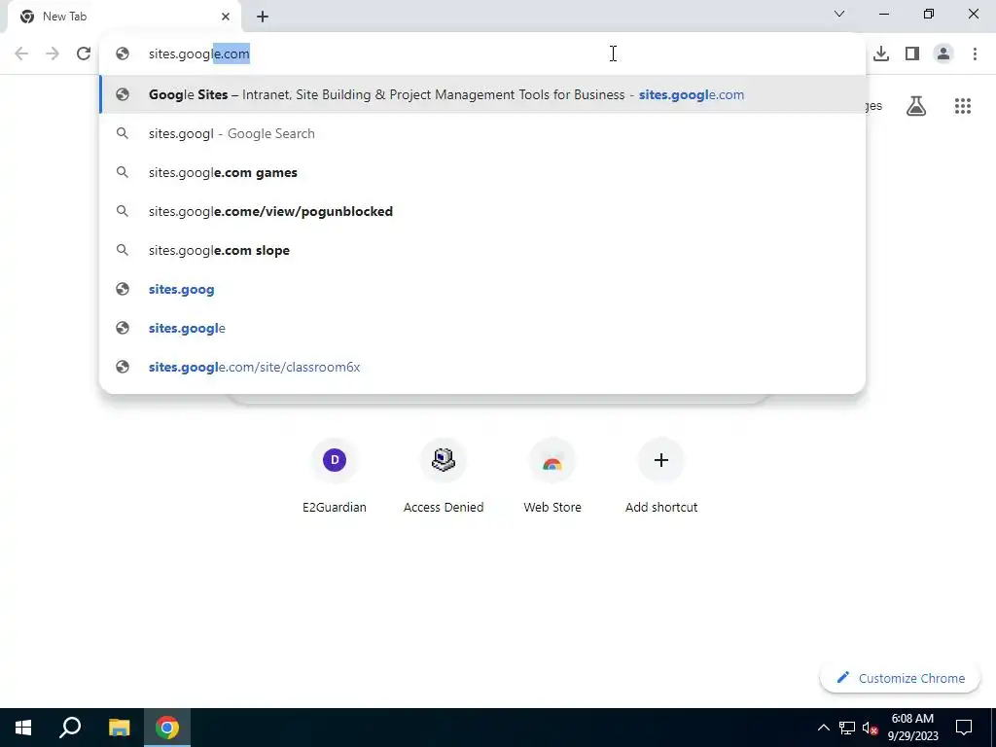
Task: Open File Explorer from taskbar
Action: tap(119, 728)
